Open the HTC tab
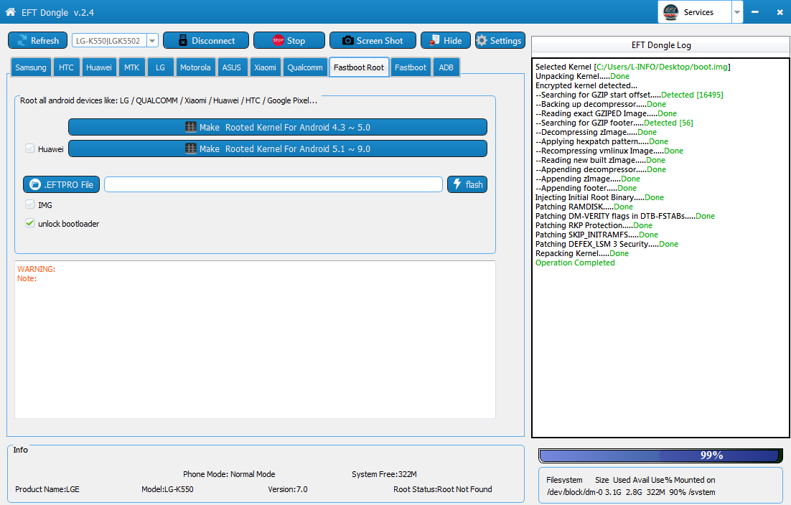791x505 pixels. click(x=66, y=67)
